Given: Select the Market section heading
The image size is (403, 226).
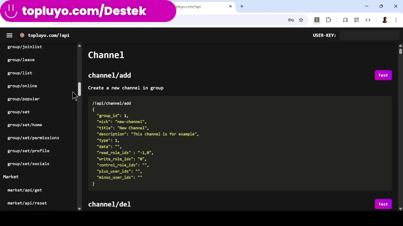Looking at the screenshot, I should pyautogui.click(x=11, y=177).
